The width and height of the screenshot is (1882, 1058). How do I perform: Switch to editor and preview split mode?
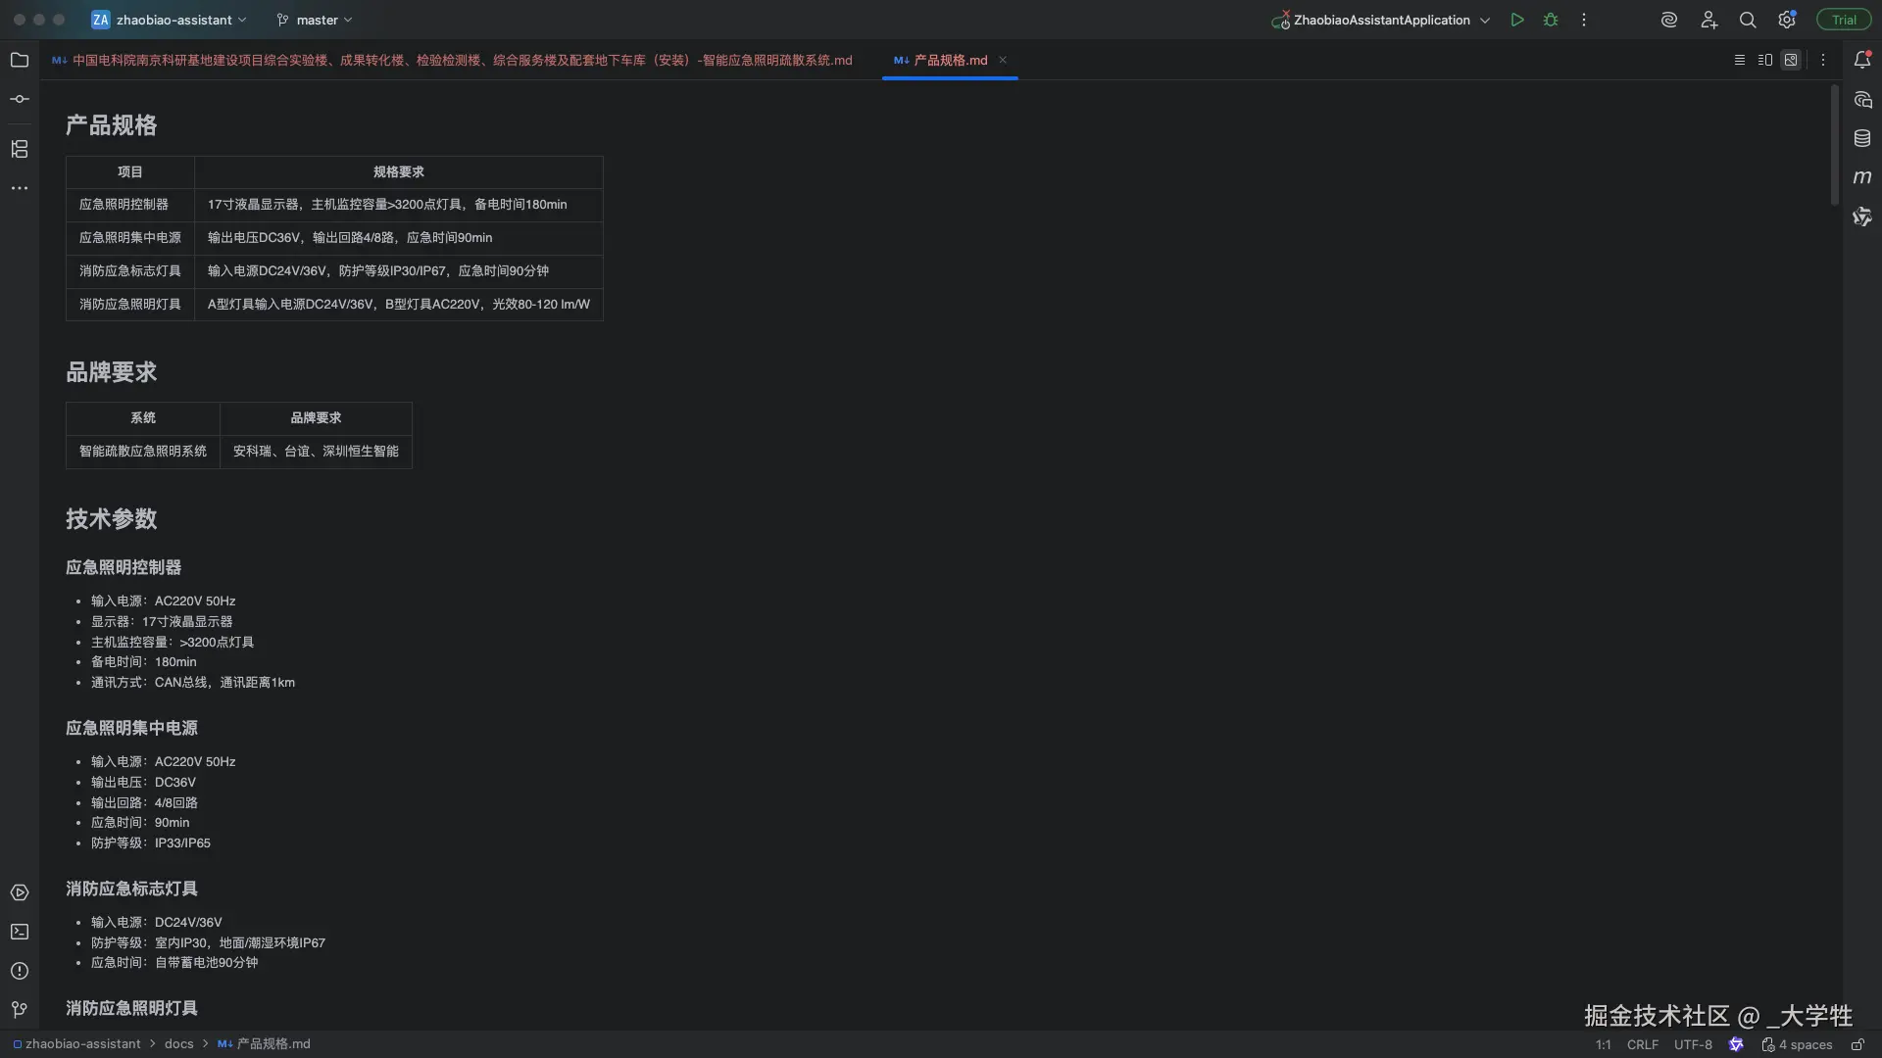1765,60
